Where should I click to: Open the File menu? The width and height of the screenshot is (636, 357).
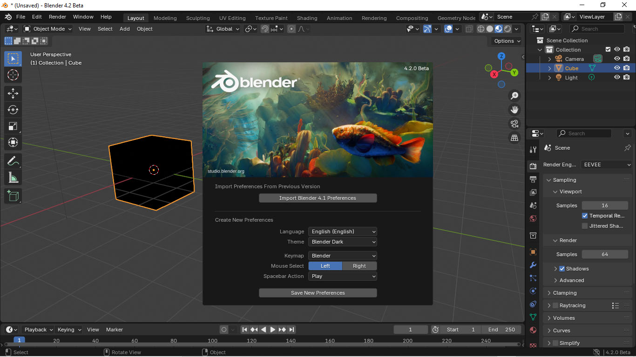point(20,17)
